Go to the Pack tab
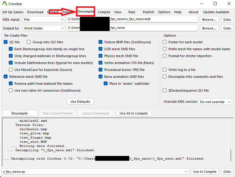This screenshot has width=235, height=177. pos(132,12)
